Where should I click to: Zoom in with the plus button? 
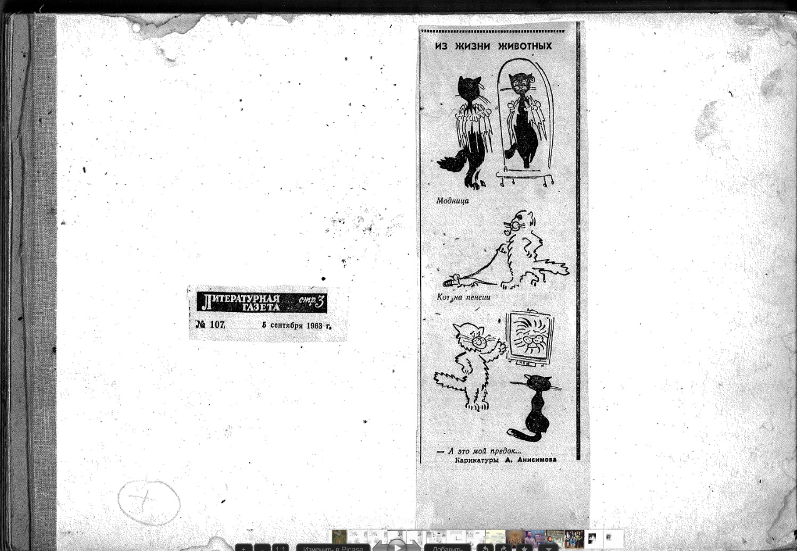click(244, 548)
